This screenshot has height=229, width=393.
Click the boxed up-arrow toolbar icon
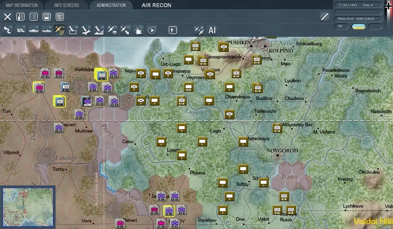(x=172, y=30)
